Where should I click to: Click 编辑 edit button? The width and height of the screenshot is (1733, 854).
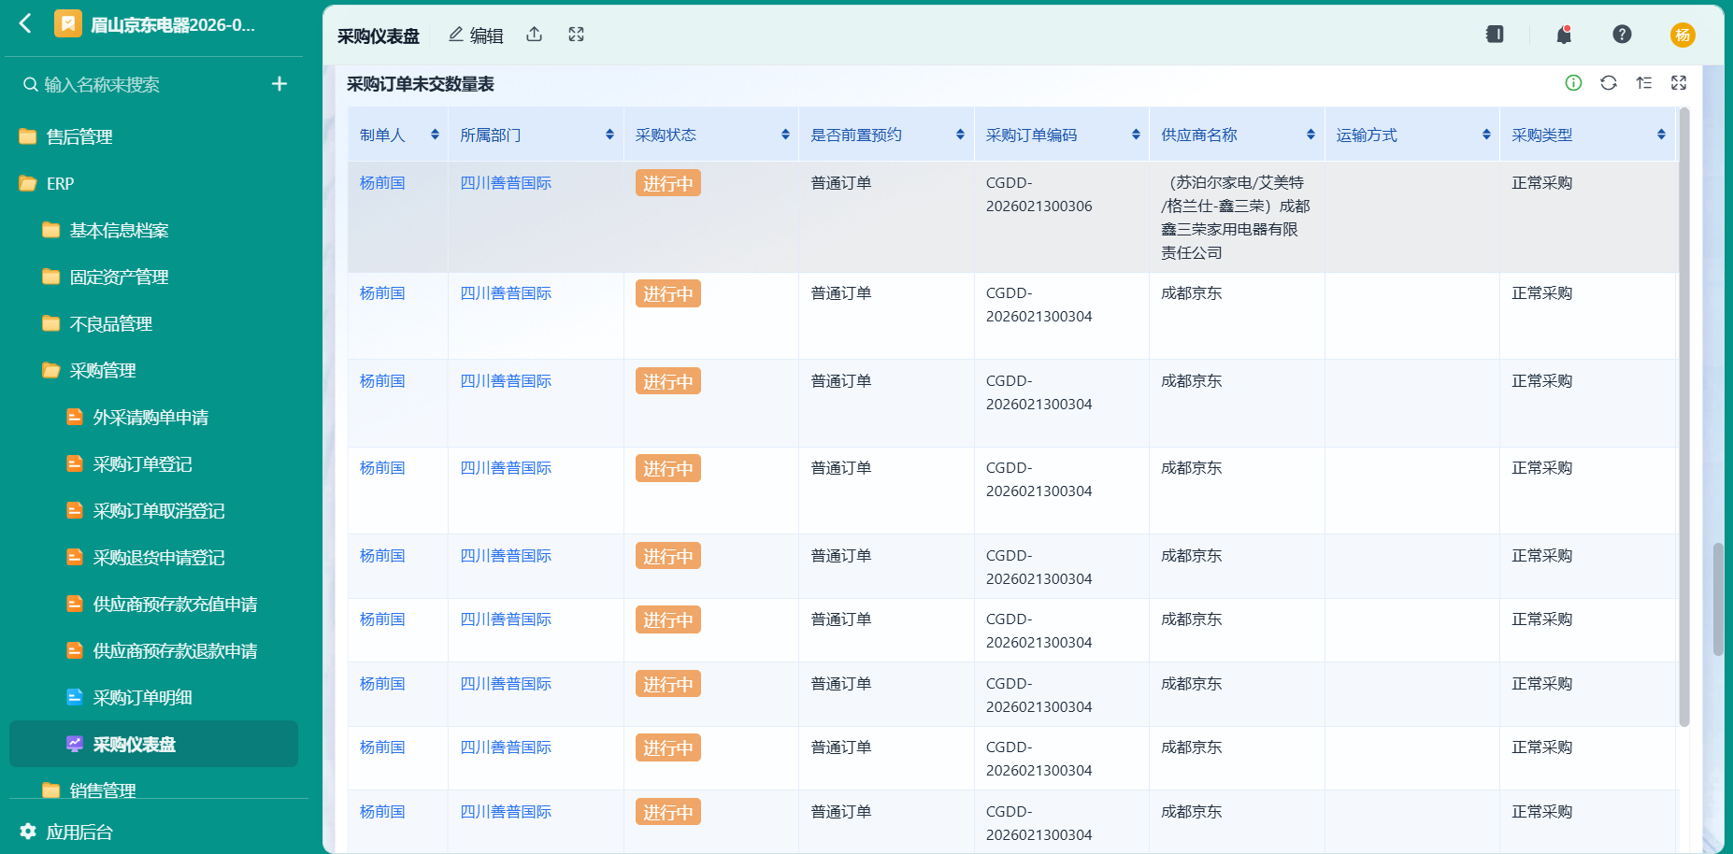click(x=476, y=36)
